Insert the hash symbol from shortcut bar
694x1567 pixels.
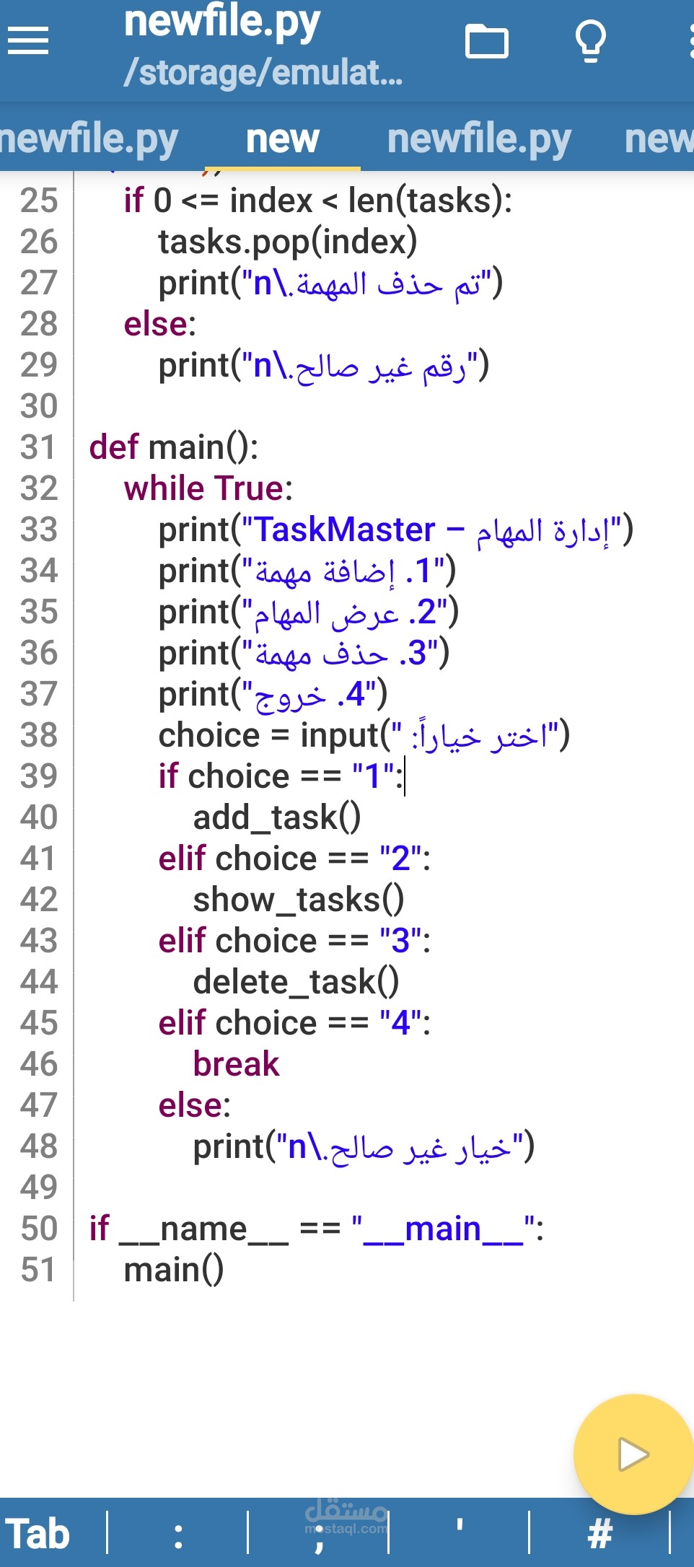coord(600,1533)
